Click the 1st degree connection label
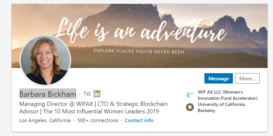 coord(87,94)
